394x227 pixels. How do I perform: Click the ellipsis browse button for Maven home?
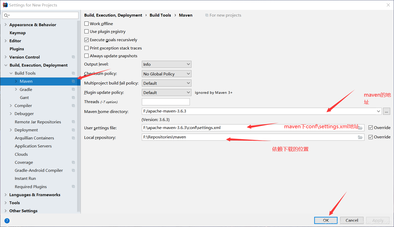(x=386, y=111)
